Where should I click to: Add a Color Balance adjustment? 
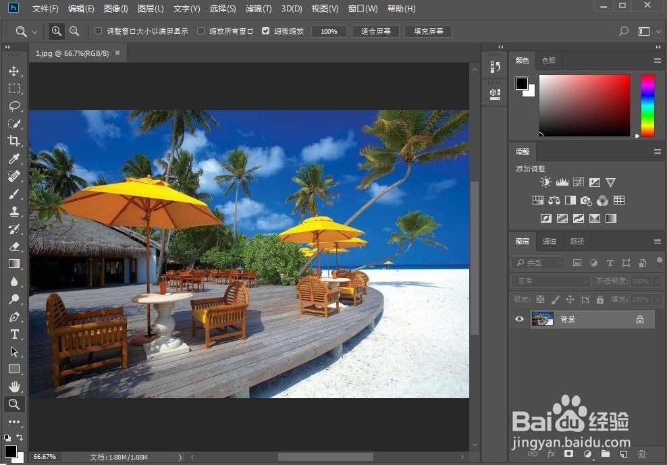pyautogui.click(x=554, y=200)
